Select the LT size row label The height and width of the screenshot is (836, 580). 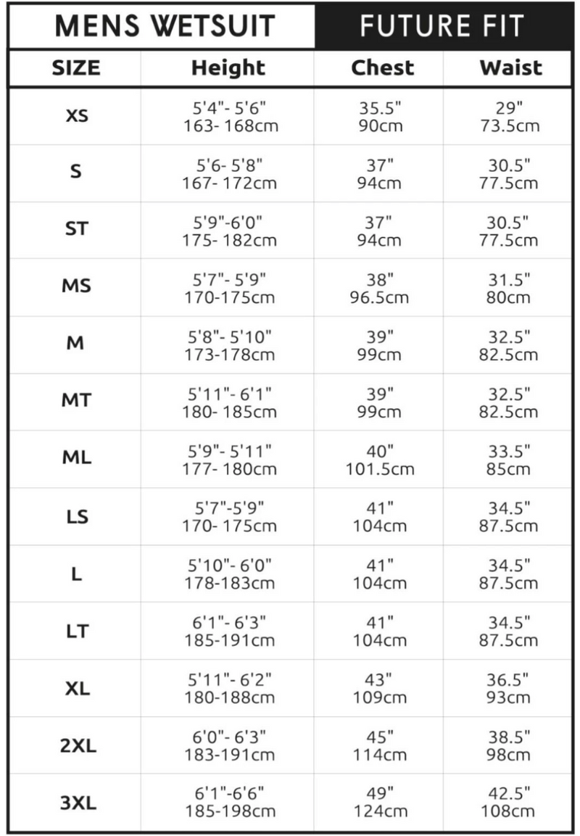tap(76, 631)
